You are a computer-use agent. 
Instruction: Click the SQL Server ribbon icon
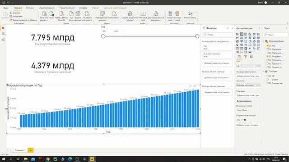(71, 16)
